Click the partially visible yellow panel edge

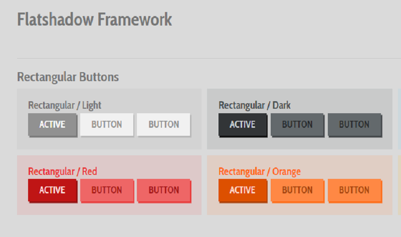(x=399, y=184)
